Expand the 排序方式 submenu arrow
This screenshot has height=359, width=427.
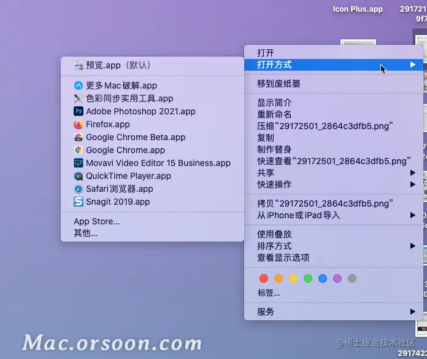(412, 246)
